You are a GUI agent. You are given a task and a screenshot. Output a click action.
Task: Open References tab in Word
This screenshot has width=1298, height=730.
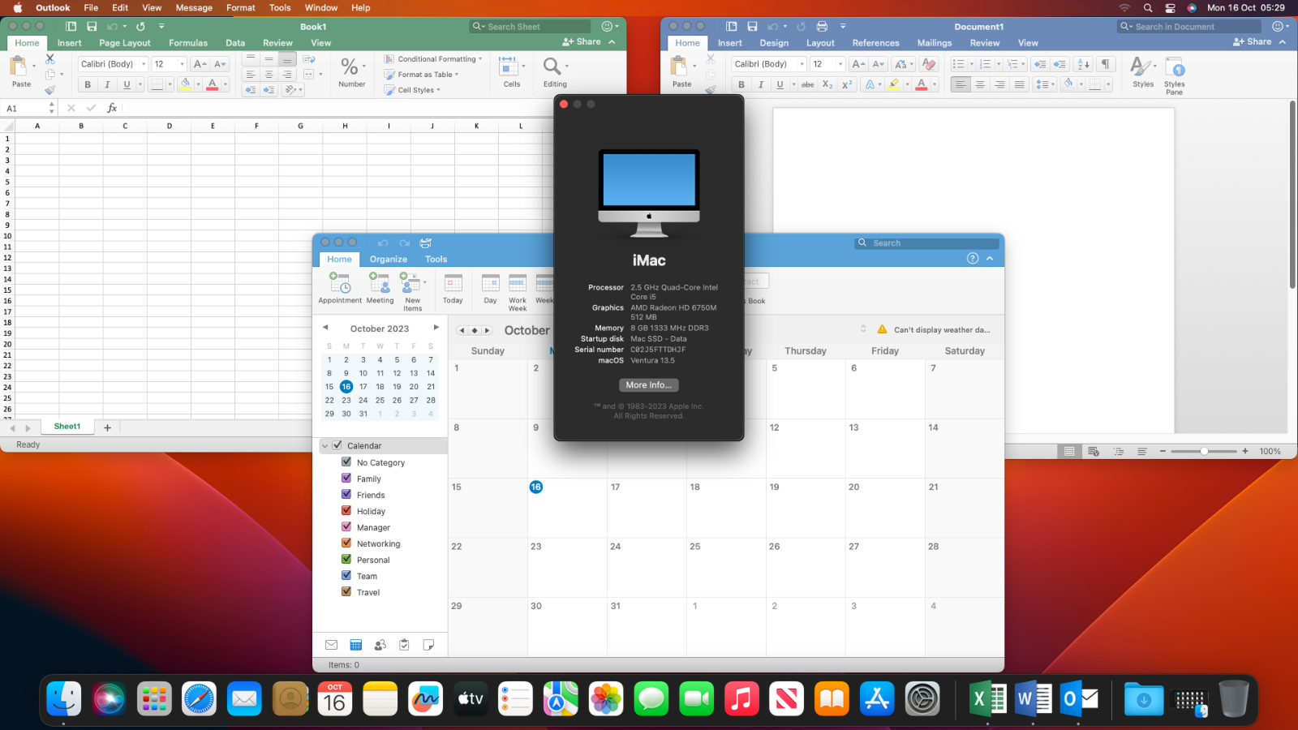(x=875, y=43)
